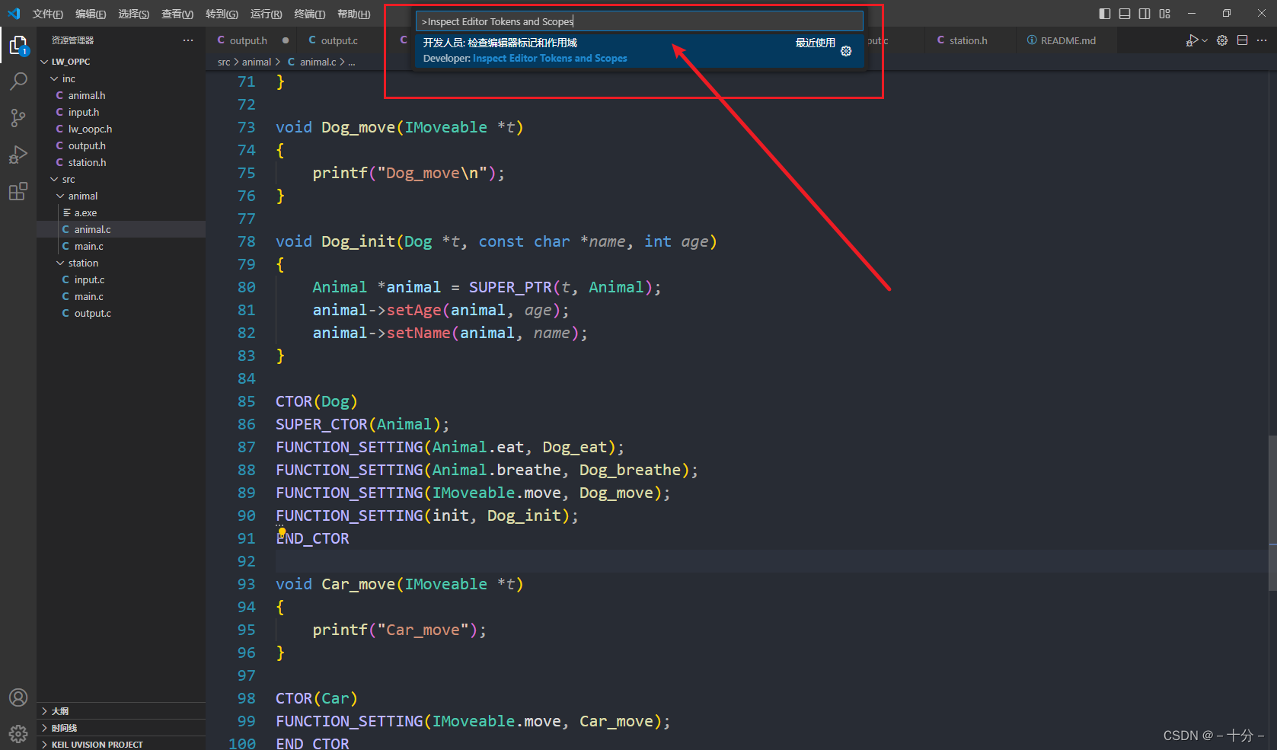Open the Source Control view

tap(18, 118)
